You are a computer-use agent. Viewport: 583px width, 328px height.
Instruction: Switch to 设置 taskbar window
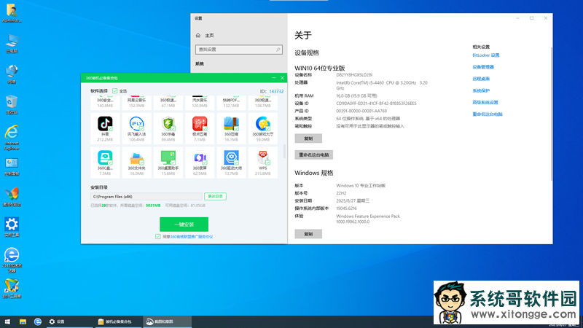(69, 321)
